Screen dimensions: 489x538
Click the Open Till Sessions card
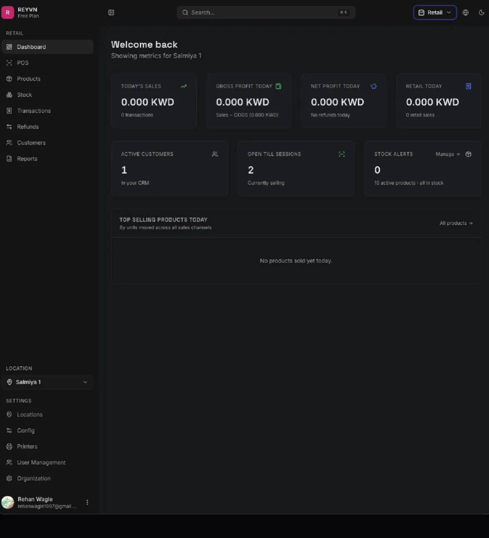pyautogui.click(x=296, y=168)
